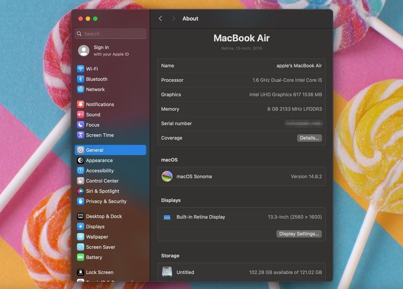
Task: Zoom window with the green button
Action: click(x=95, y=18)
